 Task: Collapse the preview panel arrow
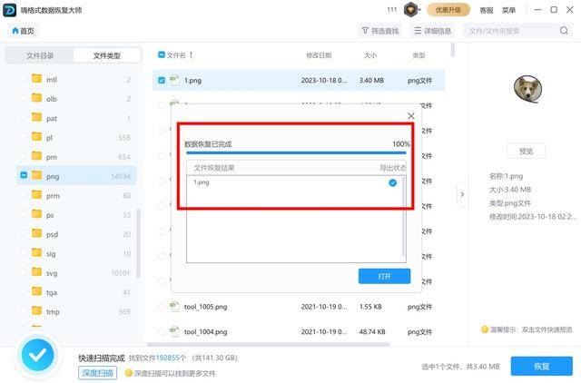click(462, 194)
